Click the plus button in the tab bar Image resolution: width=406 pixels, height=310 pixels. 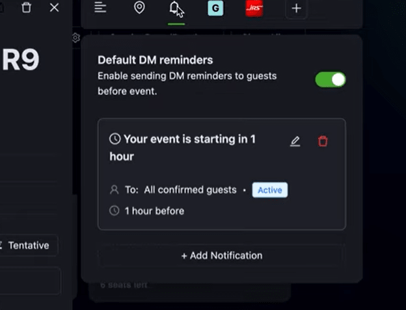pyautogui.click(x=296, y=8)
